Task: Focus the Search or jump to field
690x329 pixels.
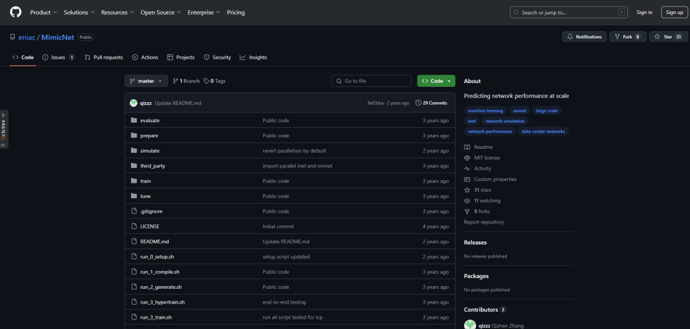Action: click(569, 12)
